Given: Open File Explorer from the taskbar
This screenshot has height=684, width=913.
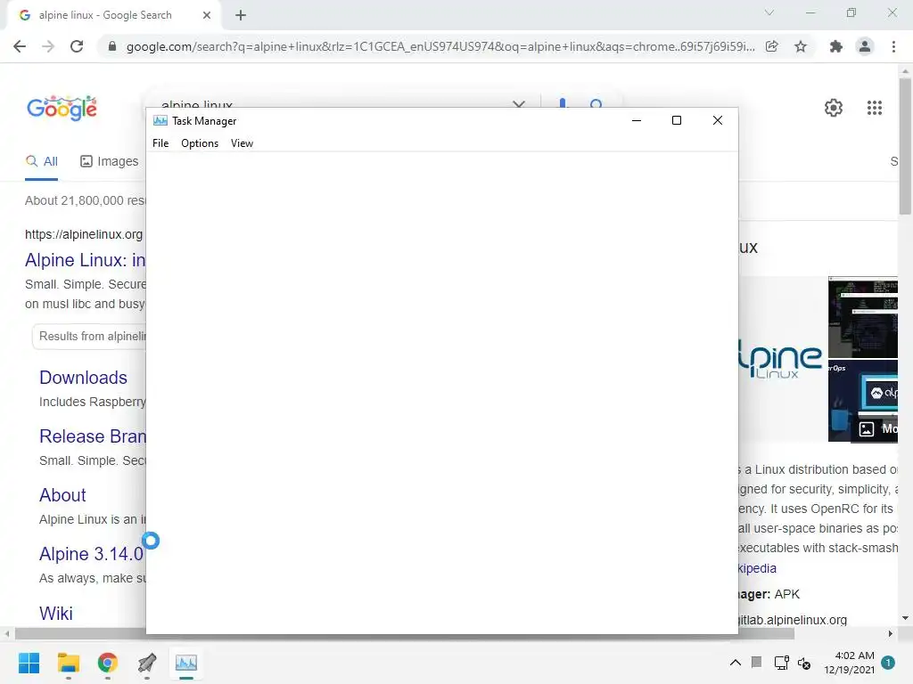Looking at the screenshot, I should [68, 663].
